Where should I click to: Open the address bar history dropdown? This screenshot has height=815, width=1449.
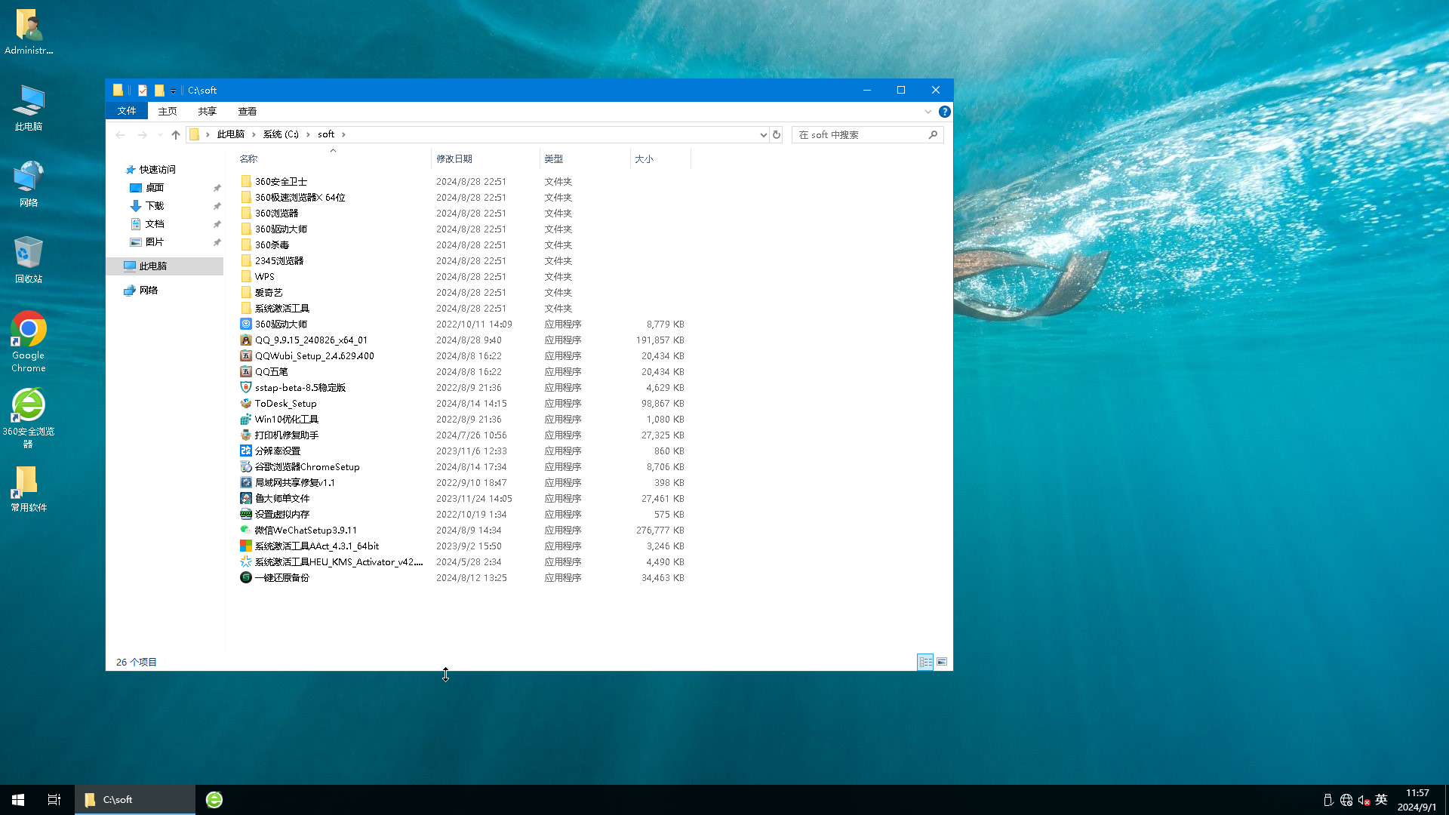coord(763,134)
